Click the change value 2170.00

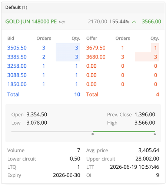[97, 21]
